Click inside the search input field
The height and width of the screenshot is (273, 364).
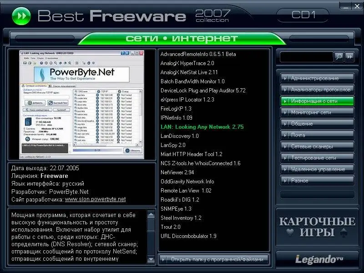(x=306, y=57)
